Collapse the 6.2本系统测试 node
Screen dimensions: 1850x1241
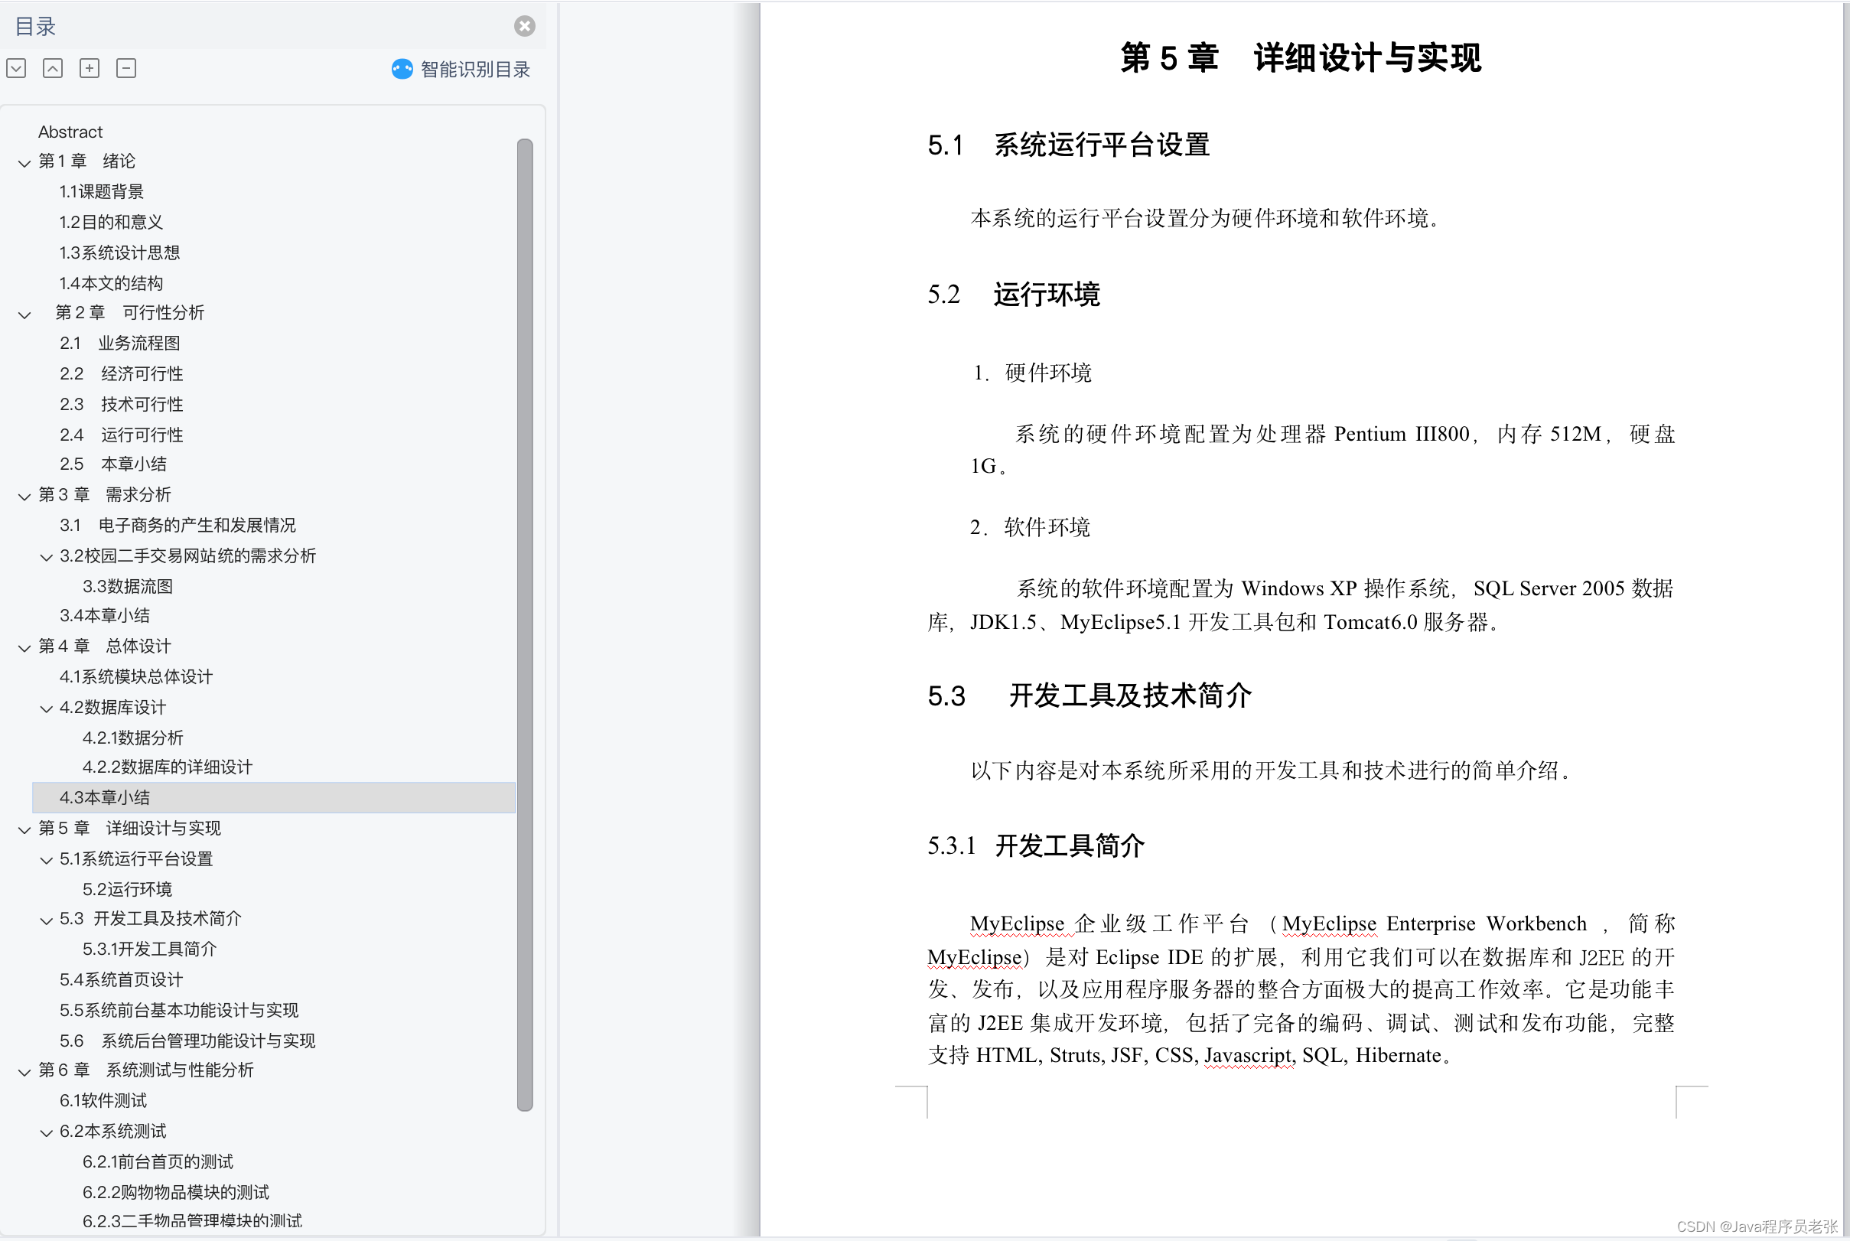[47, 1132]
